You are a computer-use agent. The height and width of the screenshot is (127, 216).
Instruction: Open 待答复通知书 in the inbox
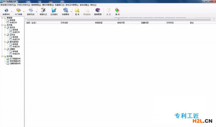pyautogui.click(x=15, y=61)
